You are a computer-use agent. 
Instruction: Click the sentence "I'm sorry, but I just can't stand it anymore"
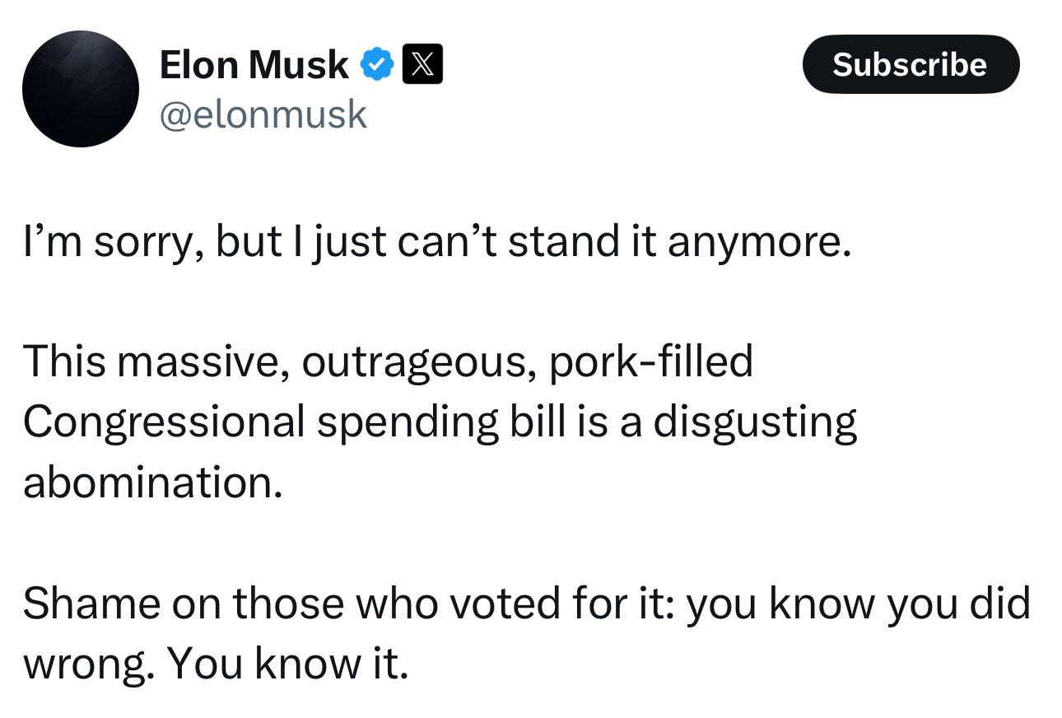[x=436, y=244]
